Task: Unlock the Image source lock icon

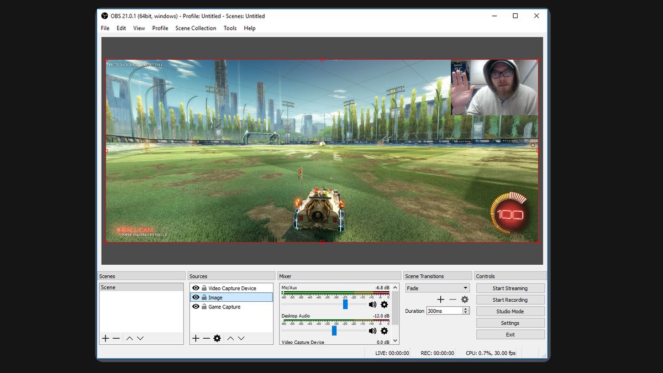Action: [x=204, y=297]
